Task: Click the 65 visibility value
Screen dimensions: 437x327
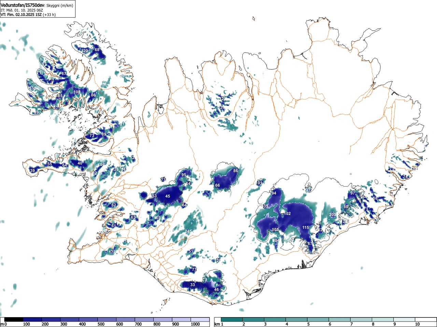Action: (x=158, y=218)
